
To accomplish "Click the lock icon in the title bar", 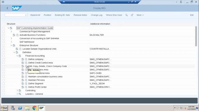I will (181, 2).
